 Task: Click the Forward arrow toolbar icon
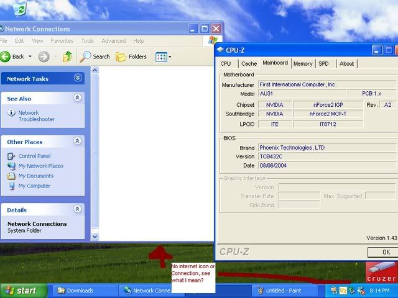[x=44, y=56]
